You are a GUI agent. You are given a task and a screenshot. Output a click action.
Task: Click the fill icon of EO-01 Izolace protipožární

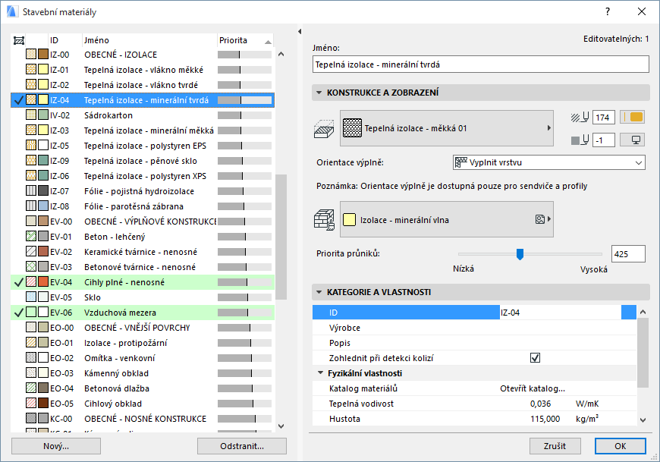[x=31, y=342]
